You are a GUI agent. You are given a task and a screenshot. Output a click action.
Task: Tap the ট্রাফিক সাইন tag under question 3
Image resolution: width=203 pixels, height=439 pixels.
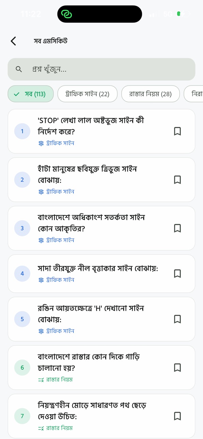(x=56, y=240)
